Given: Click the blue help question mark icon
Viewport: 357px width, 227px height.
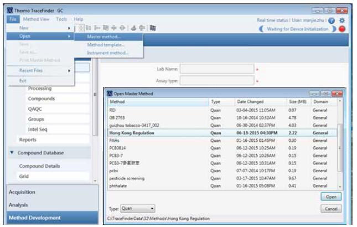Looking at the screenshot, I should (x=332, y=20).
